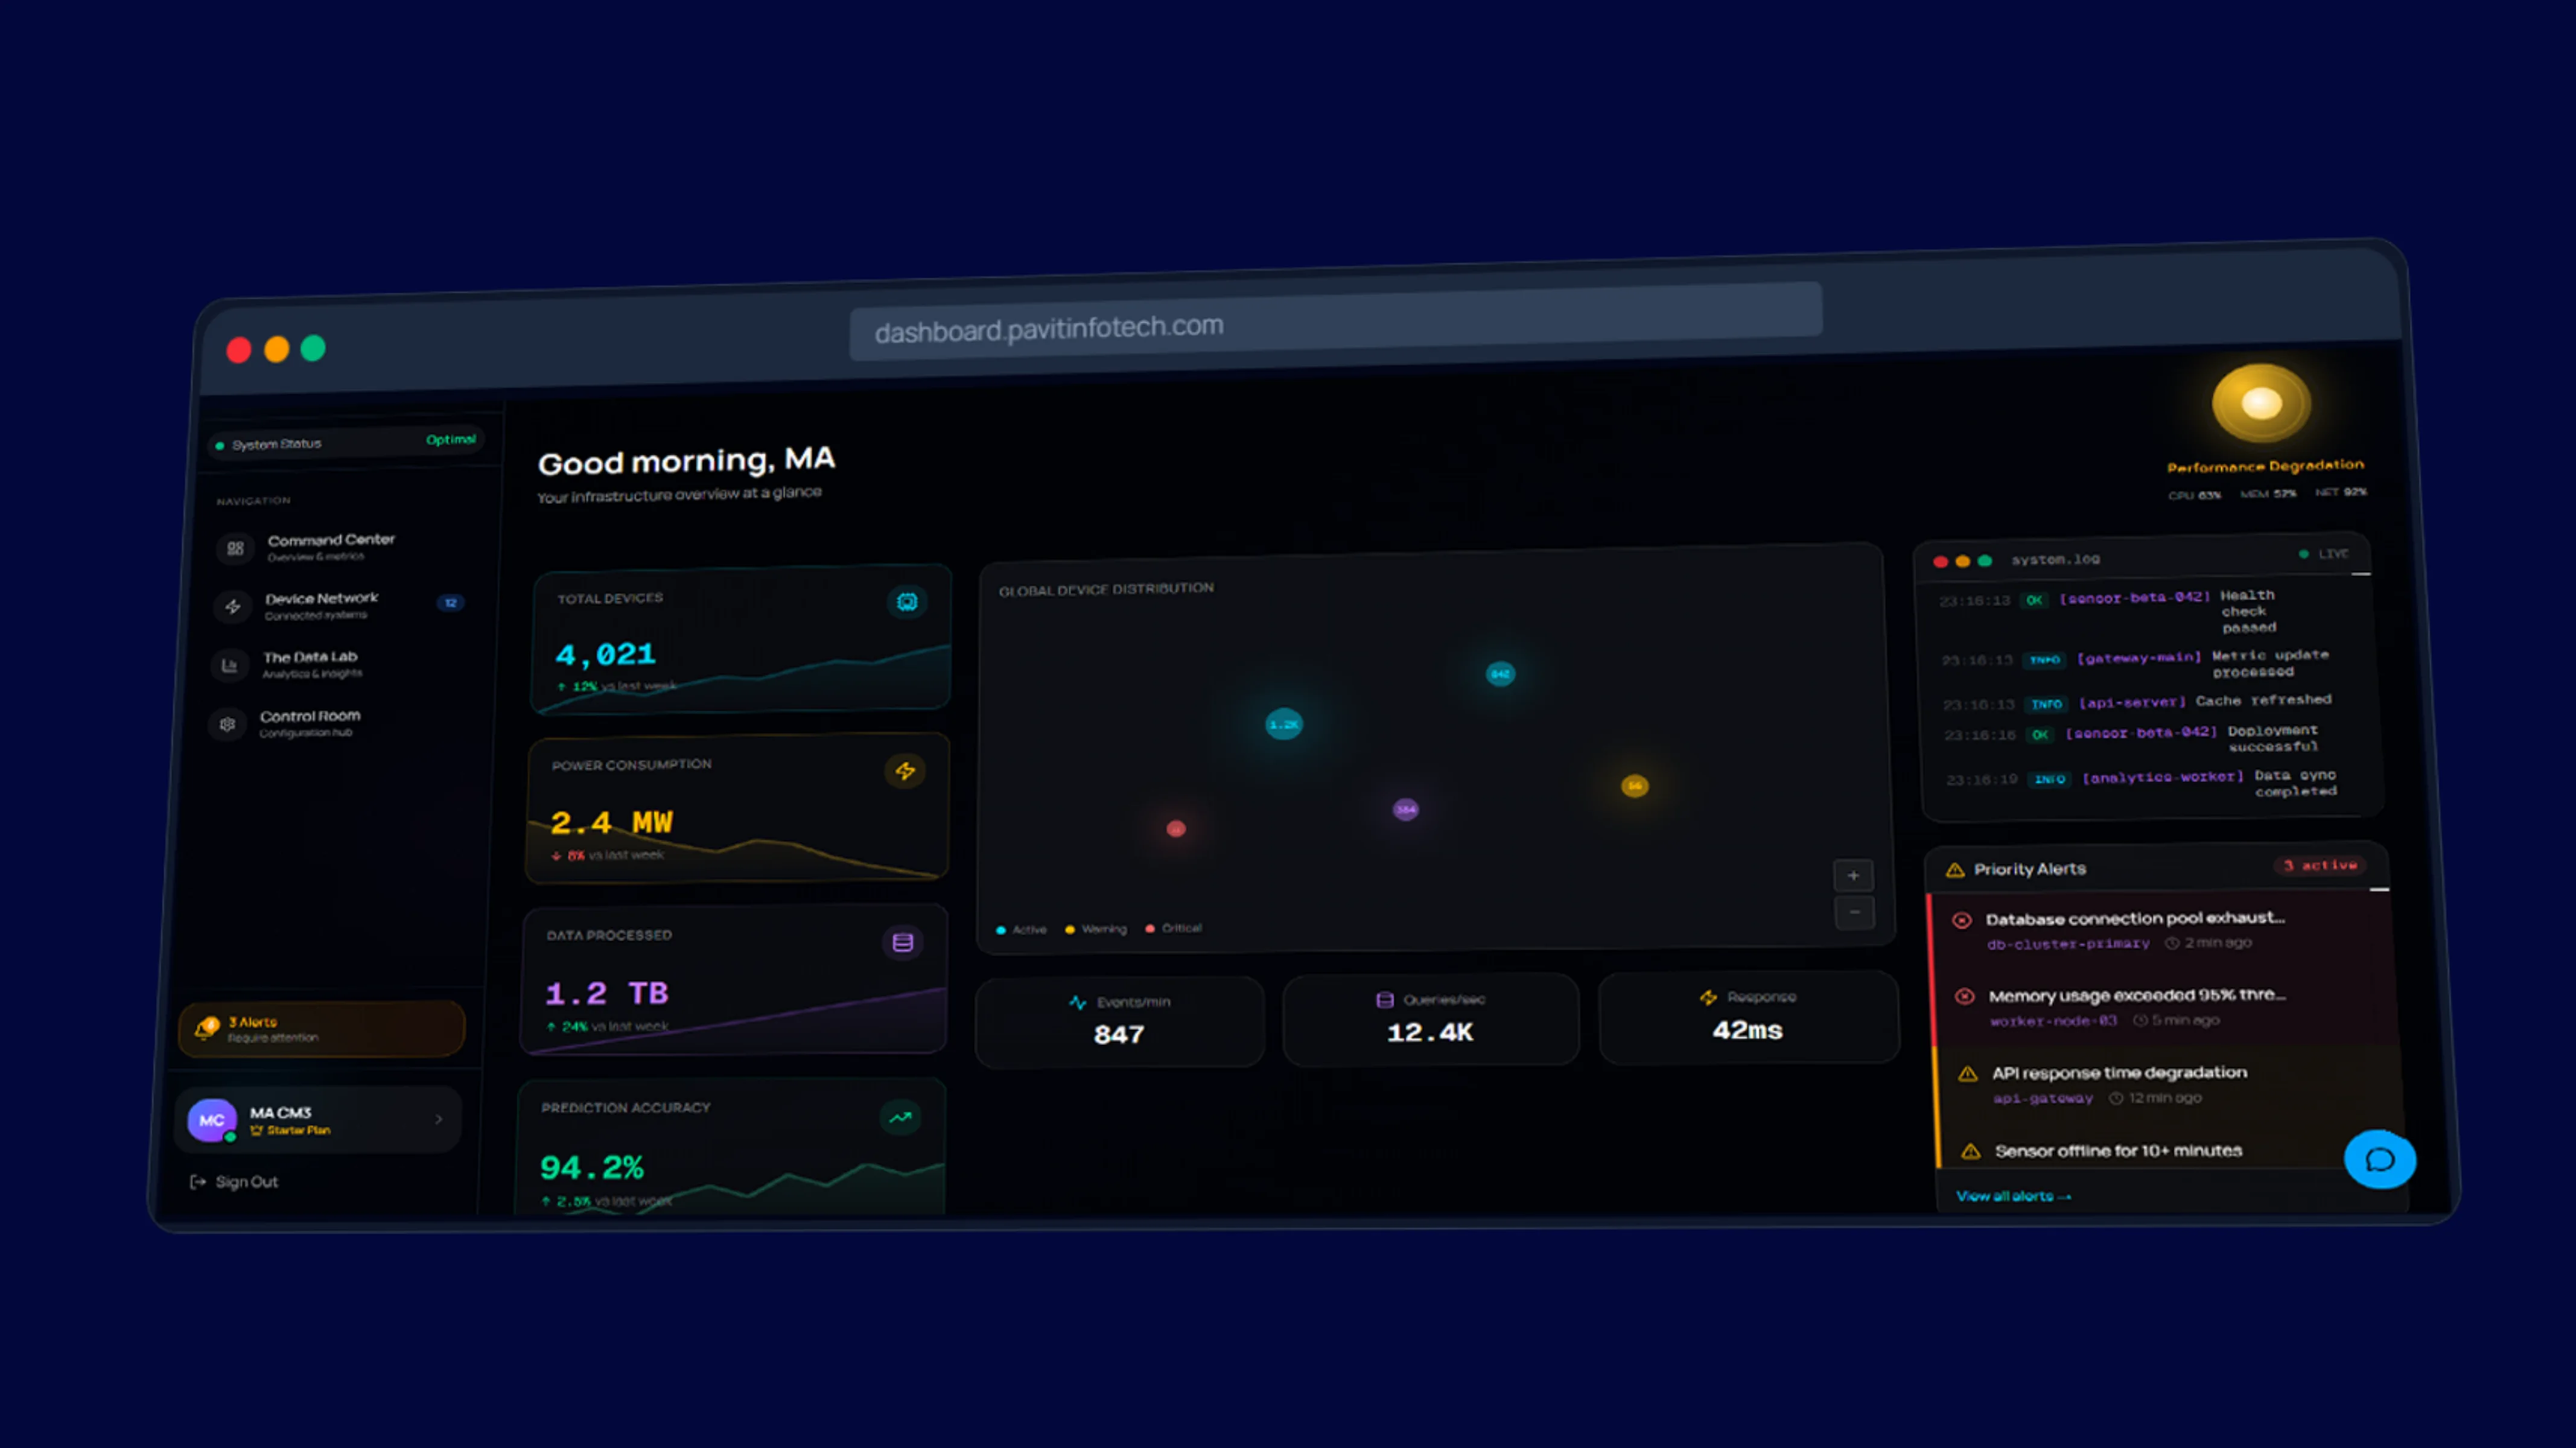Open the chat support bubble
This screenshot has height=1448, width=2576.
click(x=2380, y=1159)
